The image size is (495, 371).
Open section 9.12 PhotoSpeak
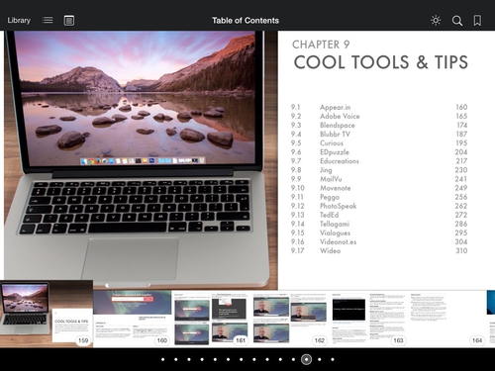click(x=379, y=206)
